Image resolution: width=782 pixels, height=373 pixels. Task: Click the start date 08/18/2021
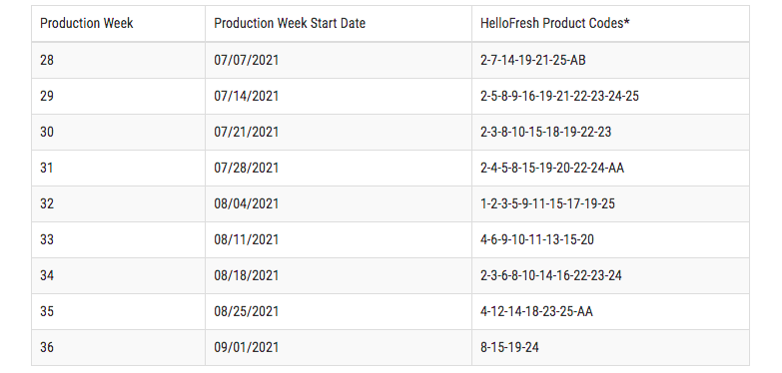(x=247, y=275)
